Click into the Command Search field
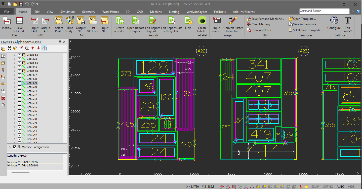 [x=322, y=11]
